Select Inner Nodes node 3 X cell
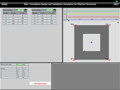This screenshot has width=120, height=90. 42,21
